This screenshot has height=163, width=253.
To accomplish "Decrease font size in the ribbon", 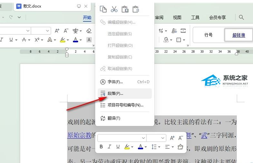I will pyautogui.click(x=66, y=31).
